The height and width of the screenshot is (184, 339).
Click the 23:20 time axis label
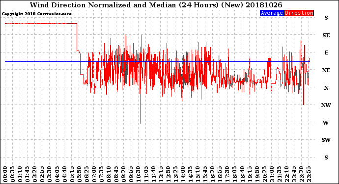pos(301,174)
